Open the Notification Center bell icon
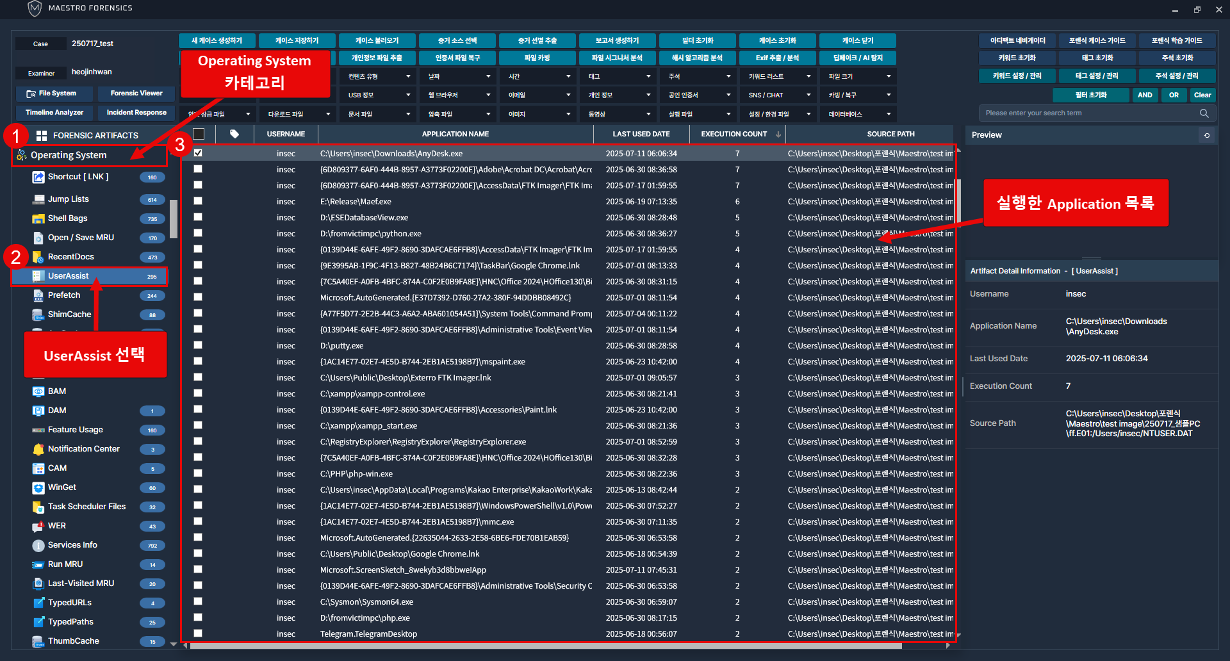Image resolution: width=1230 pixels, height=661 pixels. [x=38, y=449]
